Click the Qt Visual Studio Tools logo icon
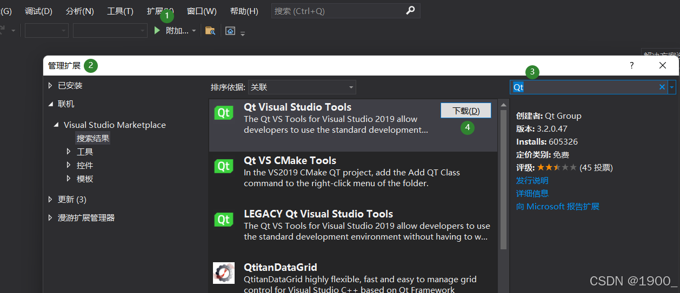680x293 pixels. (224, 113)
